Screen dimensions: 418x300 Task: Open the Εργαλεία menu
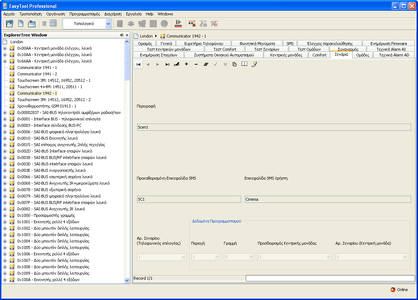134,14
